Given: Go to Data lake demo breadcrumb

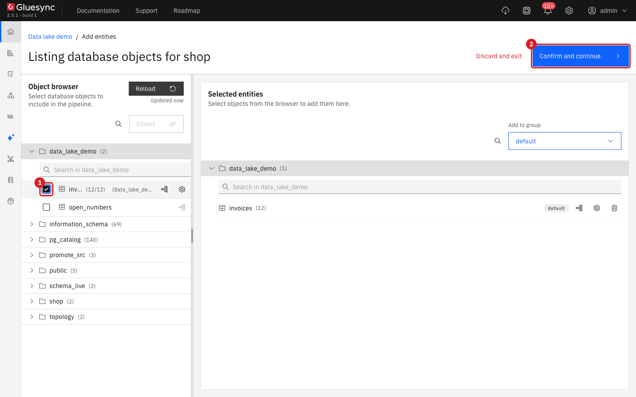Looking at the screenshot, I should (50, 37).
